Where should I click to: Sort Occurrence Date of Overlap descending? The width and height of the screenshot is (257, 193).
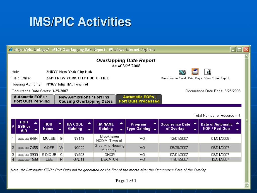[195, 129]
